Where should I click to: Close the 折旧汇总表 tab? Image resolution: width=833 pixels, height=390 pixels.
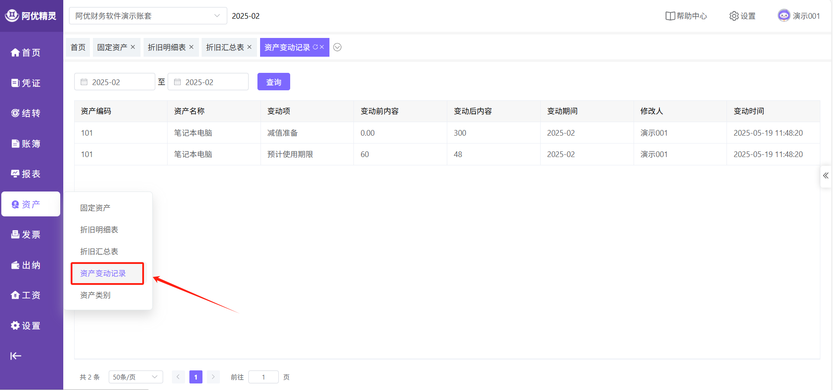click(250, 47)
